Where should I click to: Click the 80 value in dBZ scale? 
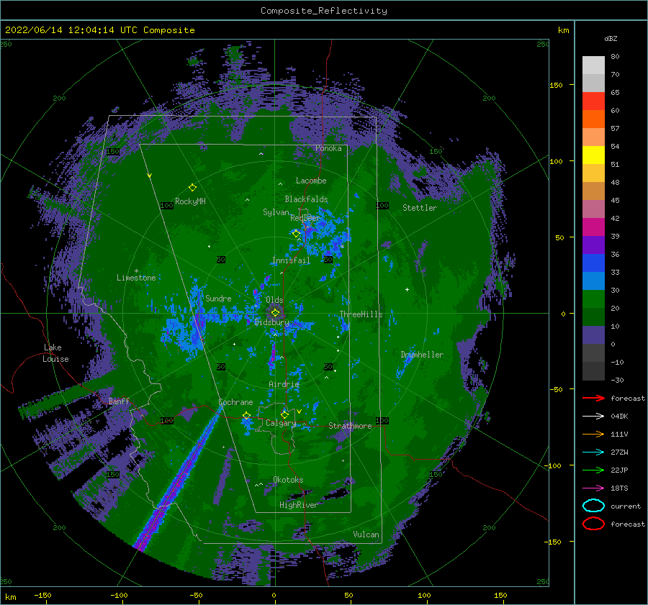point(615,57)
